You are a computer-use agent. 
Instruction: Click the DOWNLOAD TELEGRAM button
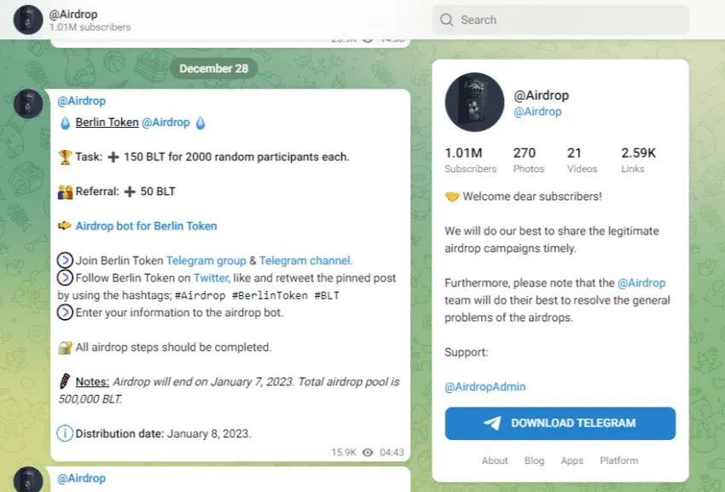click(x=560, y=423)
